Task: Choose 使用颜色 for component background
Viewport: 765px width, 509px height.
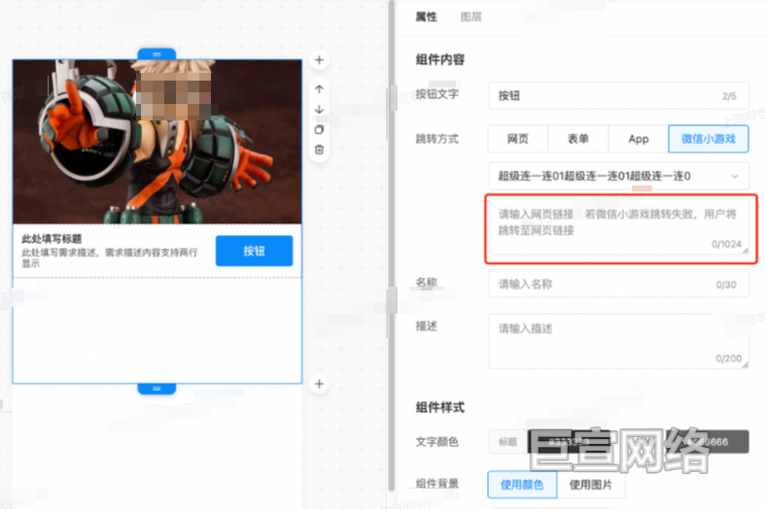Action: 522,485
